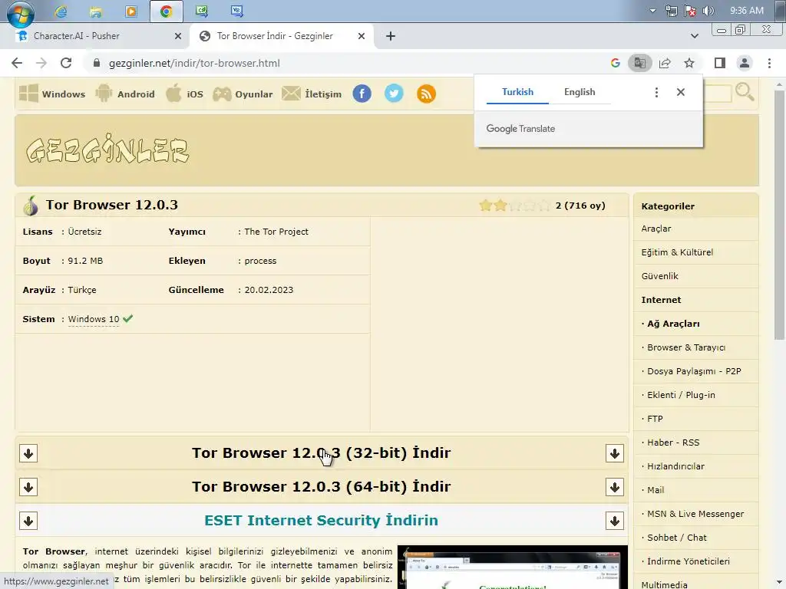Open the Sohbet / Chat subcategory
The height and width of the screenshot is (589, 786).
(x=677, y=538)
